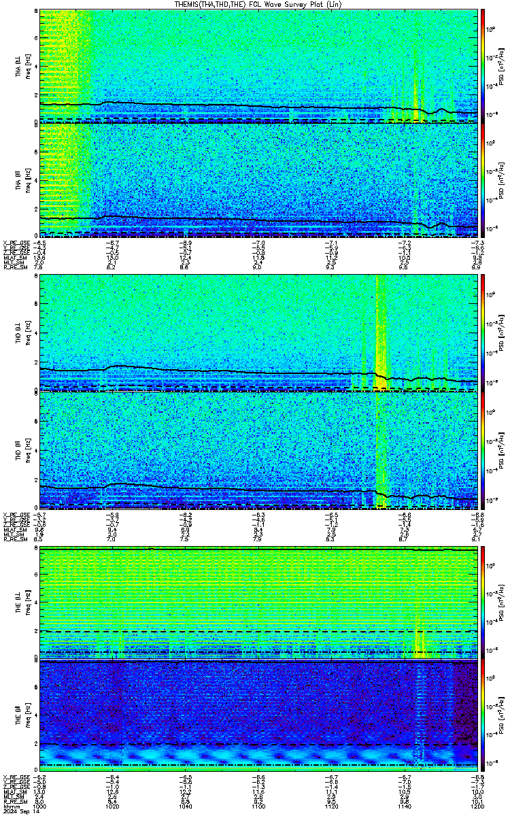Click the color bar beside THE B-parallel panel
This screenshot has height=816, width=510.
click(483, 717)
